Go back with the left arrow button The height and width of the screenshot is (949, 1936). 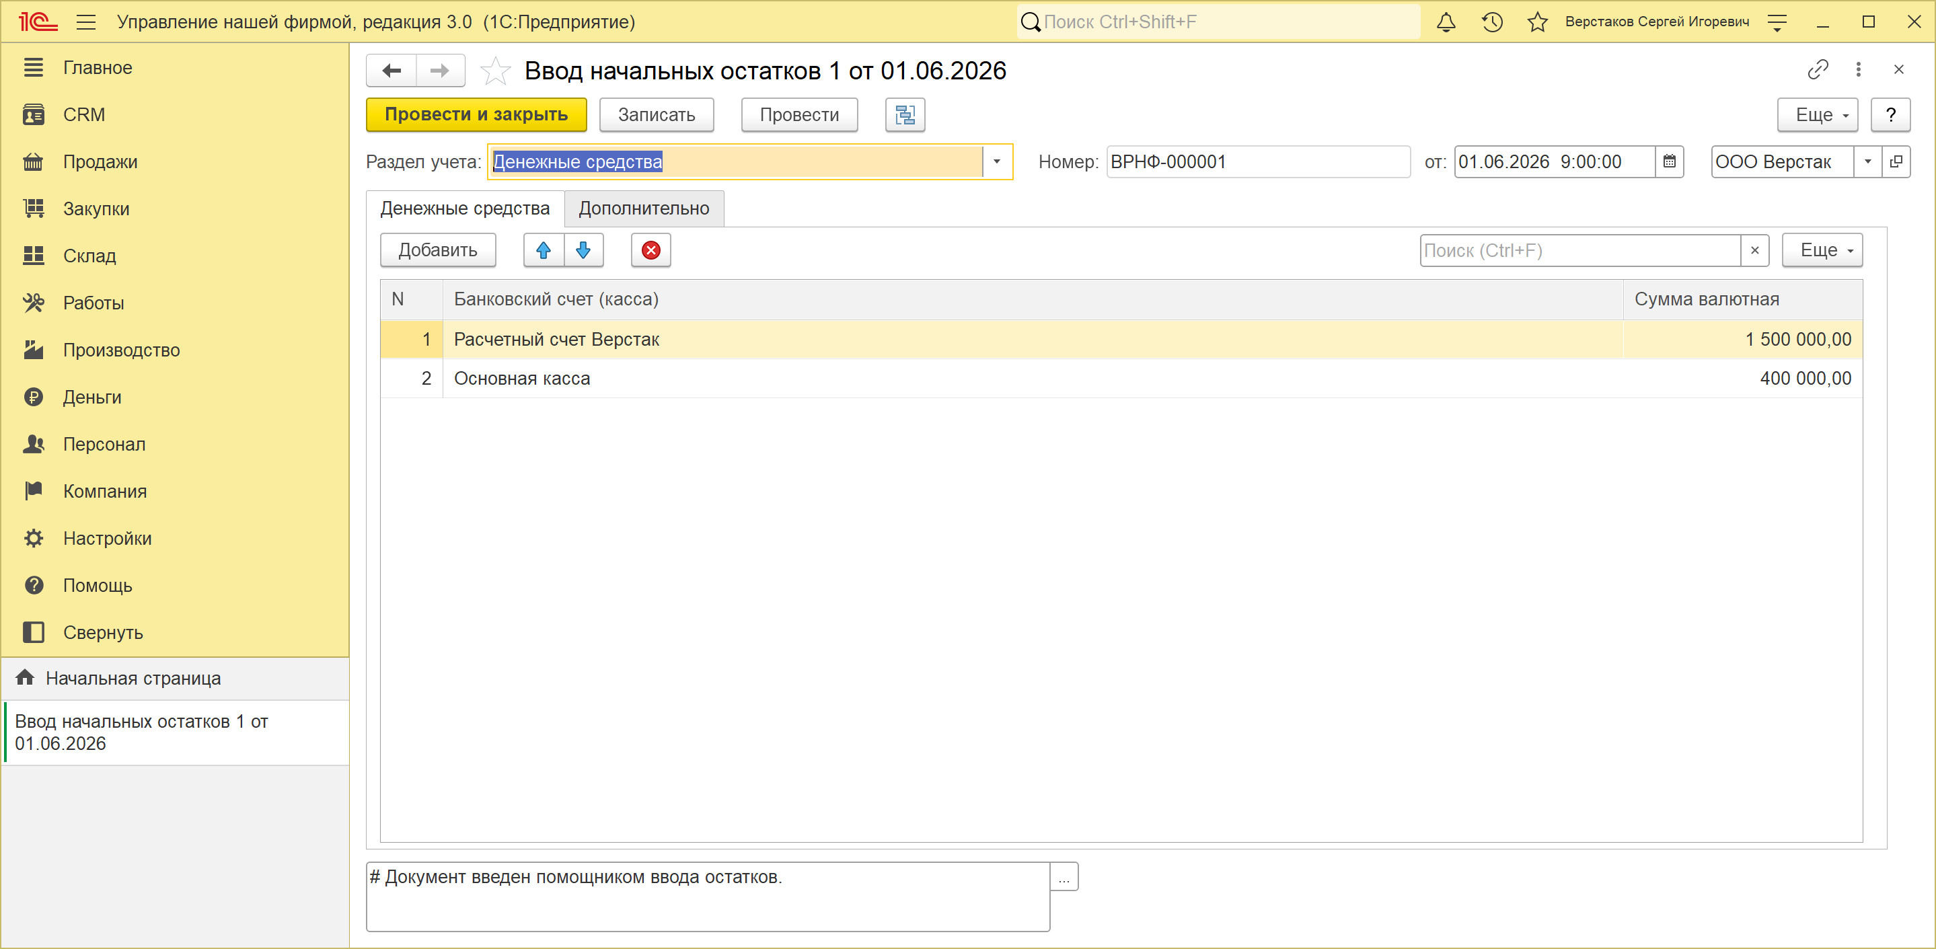pos(392,71)
